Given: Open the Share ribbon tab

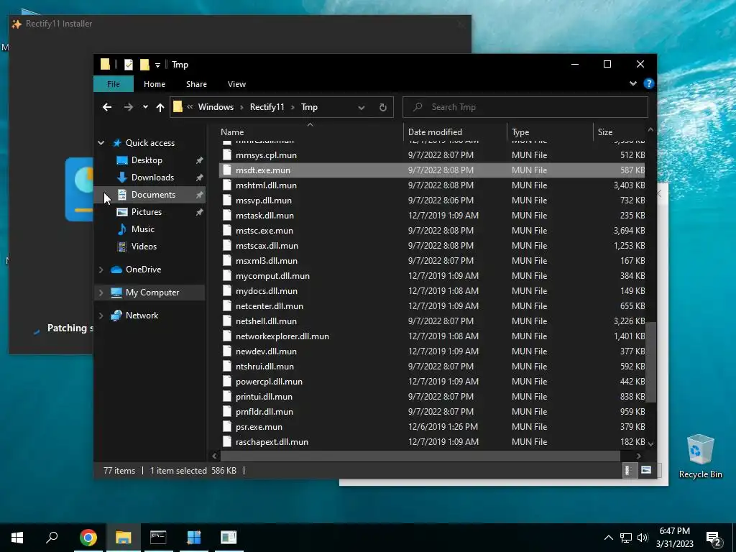Looking at the screenshot, I should (x=196, y=84).
